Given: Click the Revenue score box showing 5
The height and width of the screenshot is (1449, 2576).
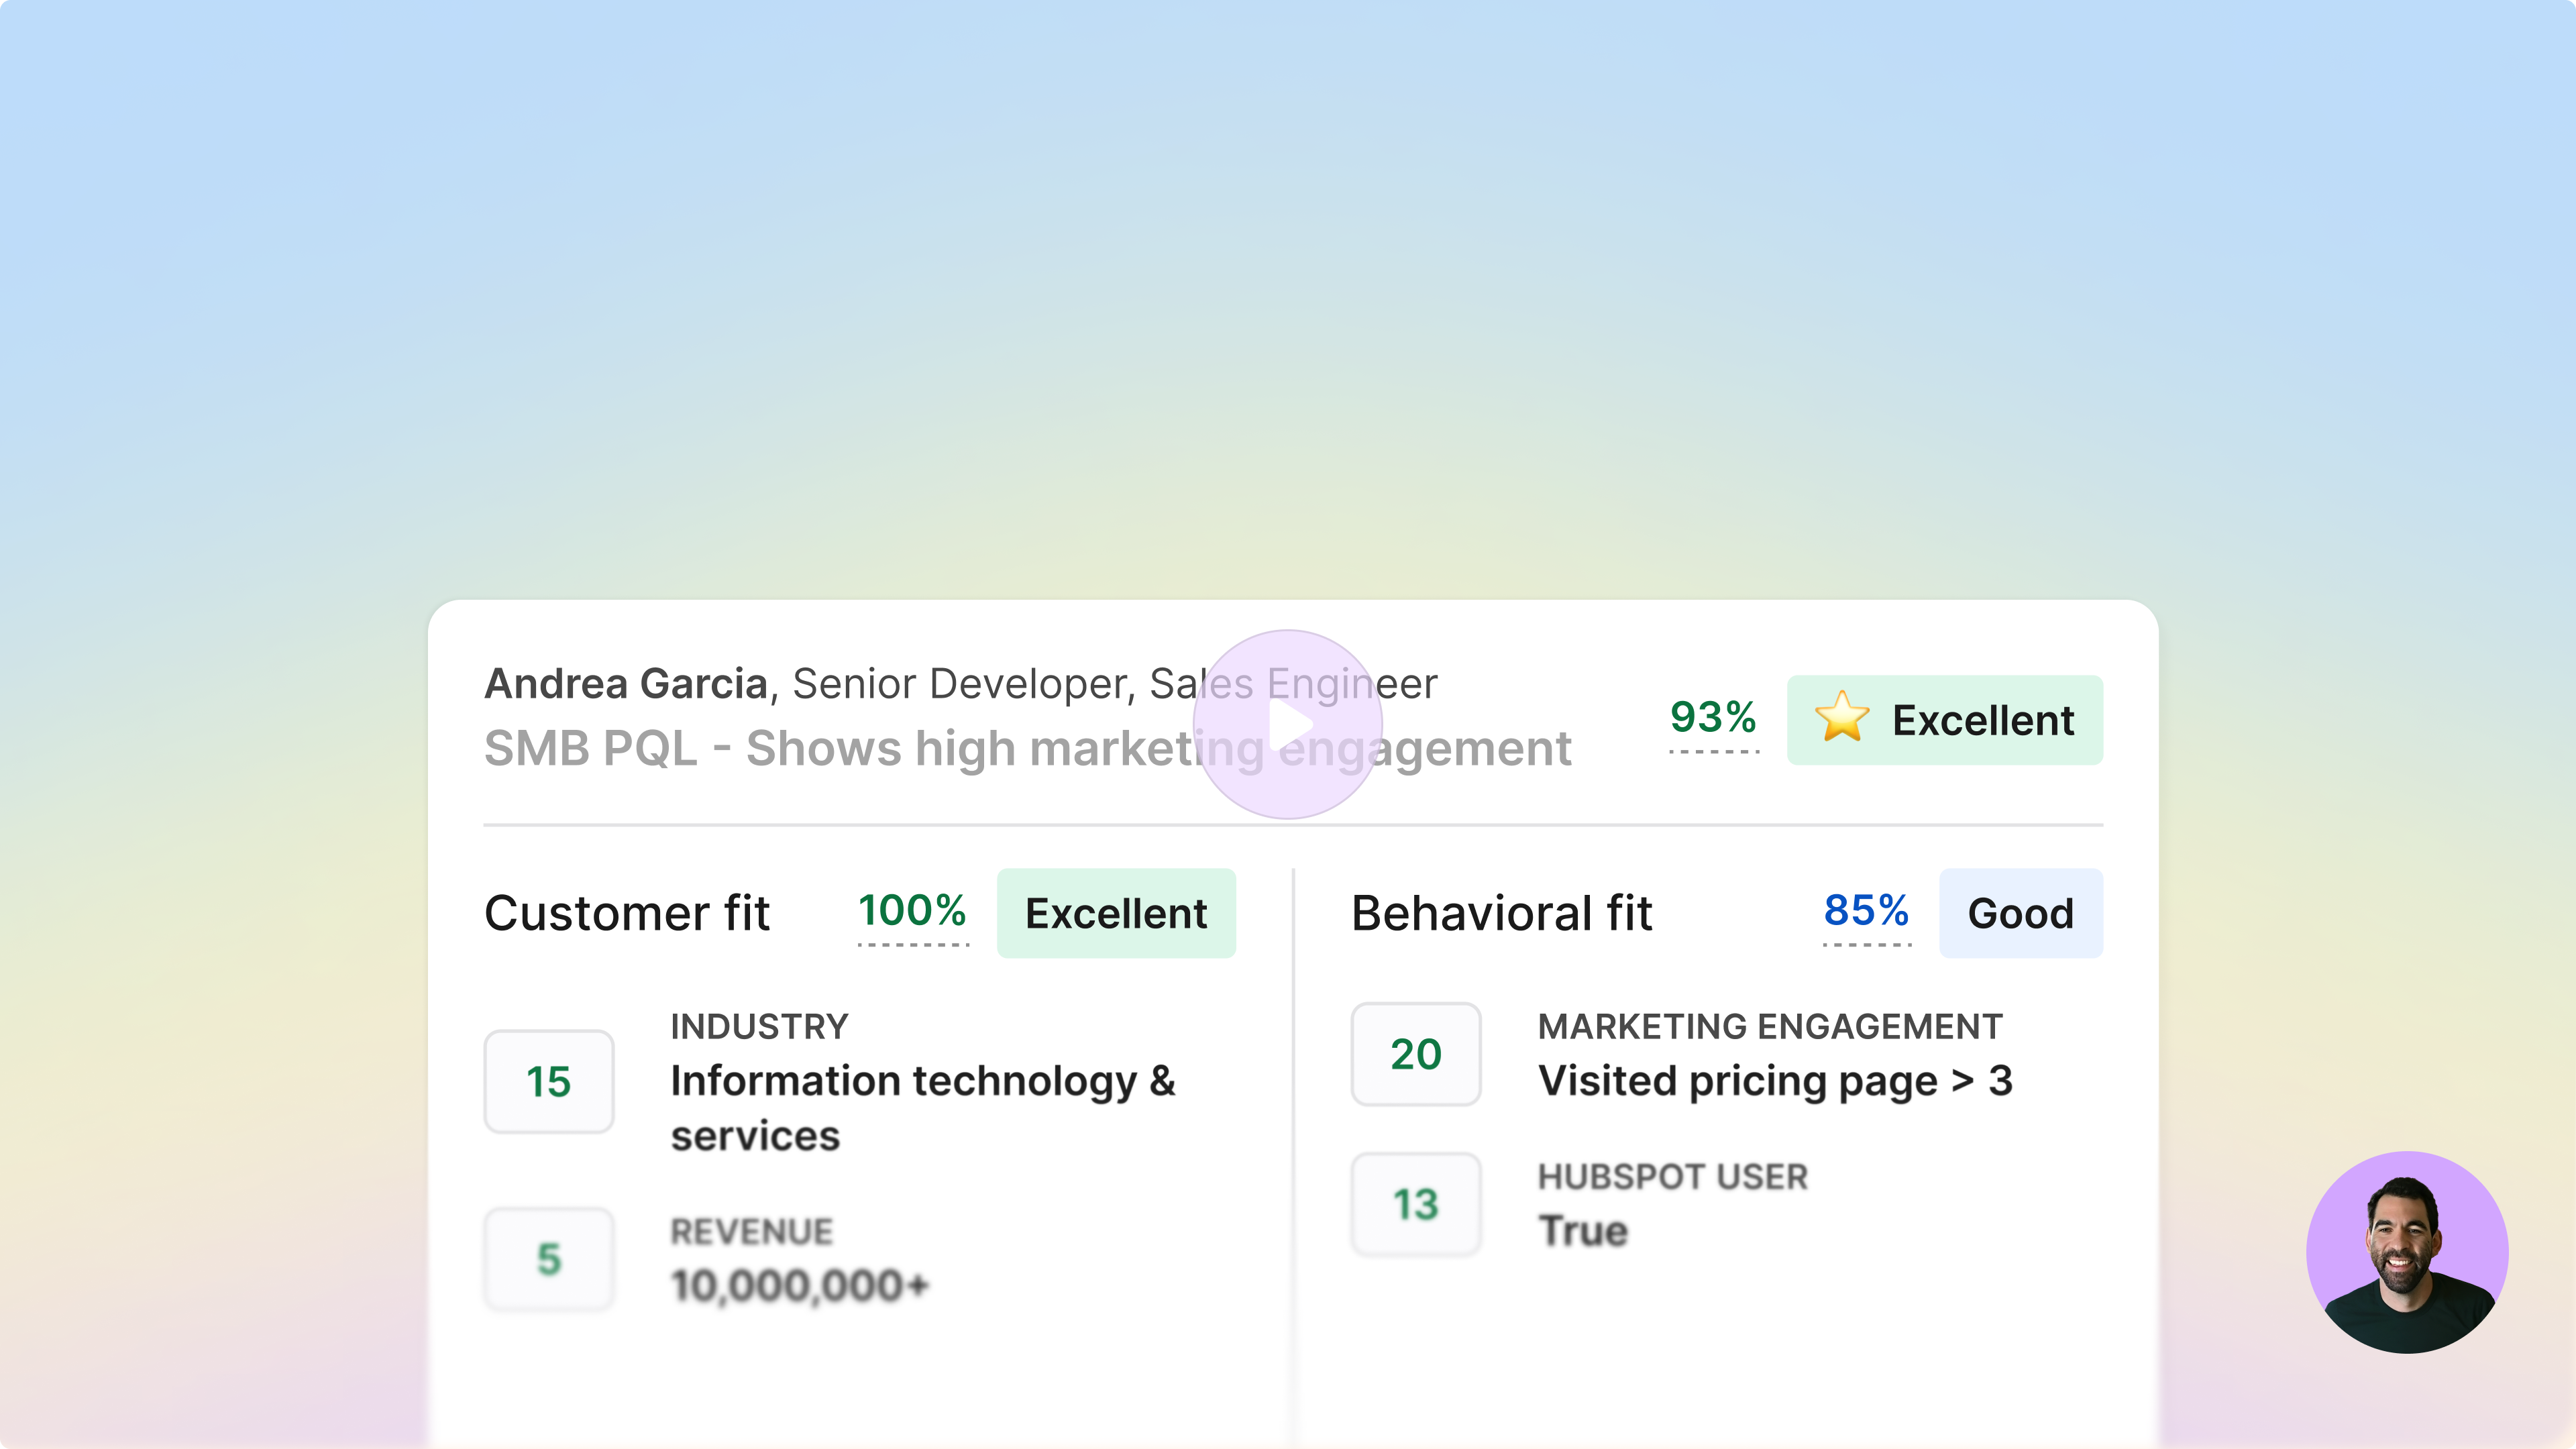Looking at the screenshot, I should tap(549, 1259).
